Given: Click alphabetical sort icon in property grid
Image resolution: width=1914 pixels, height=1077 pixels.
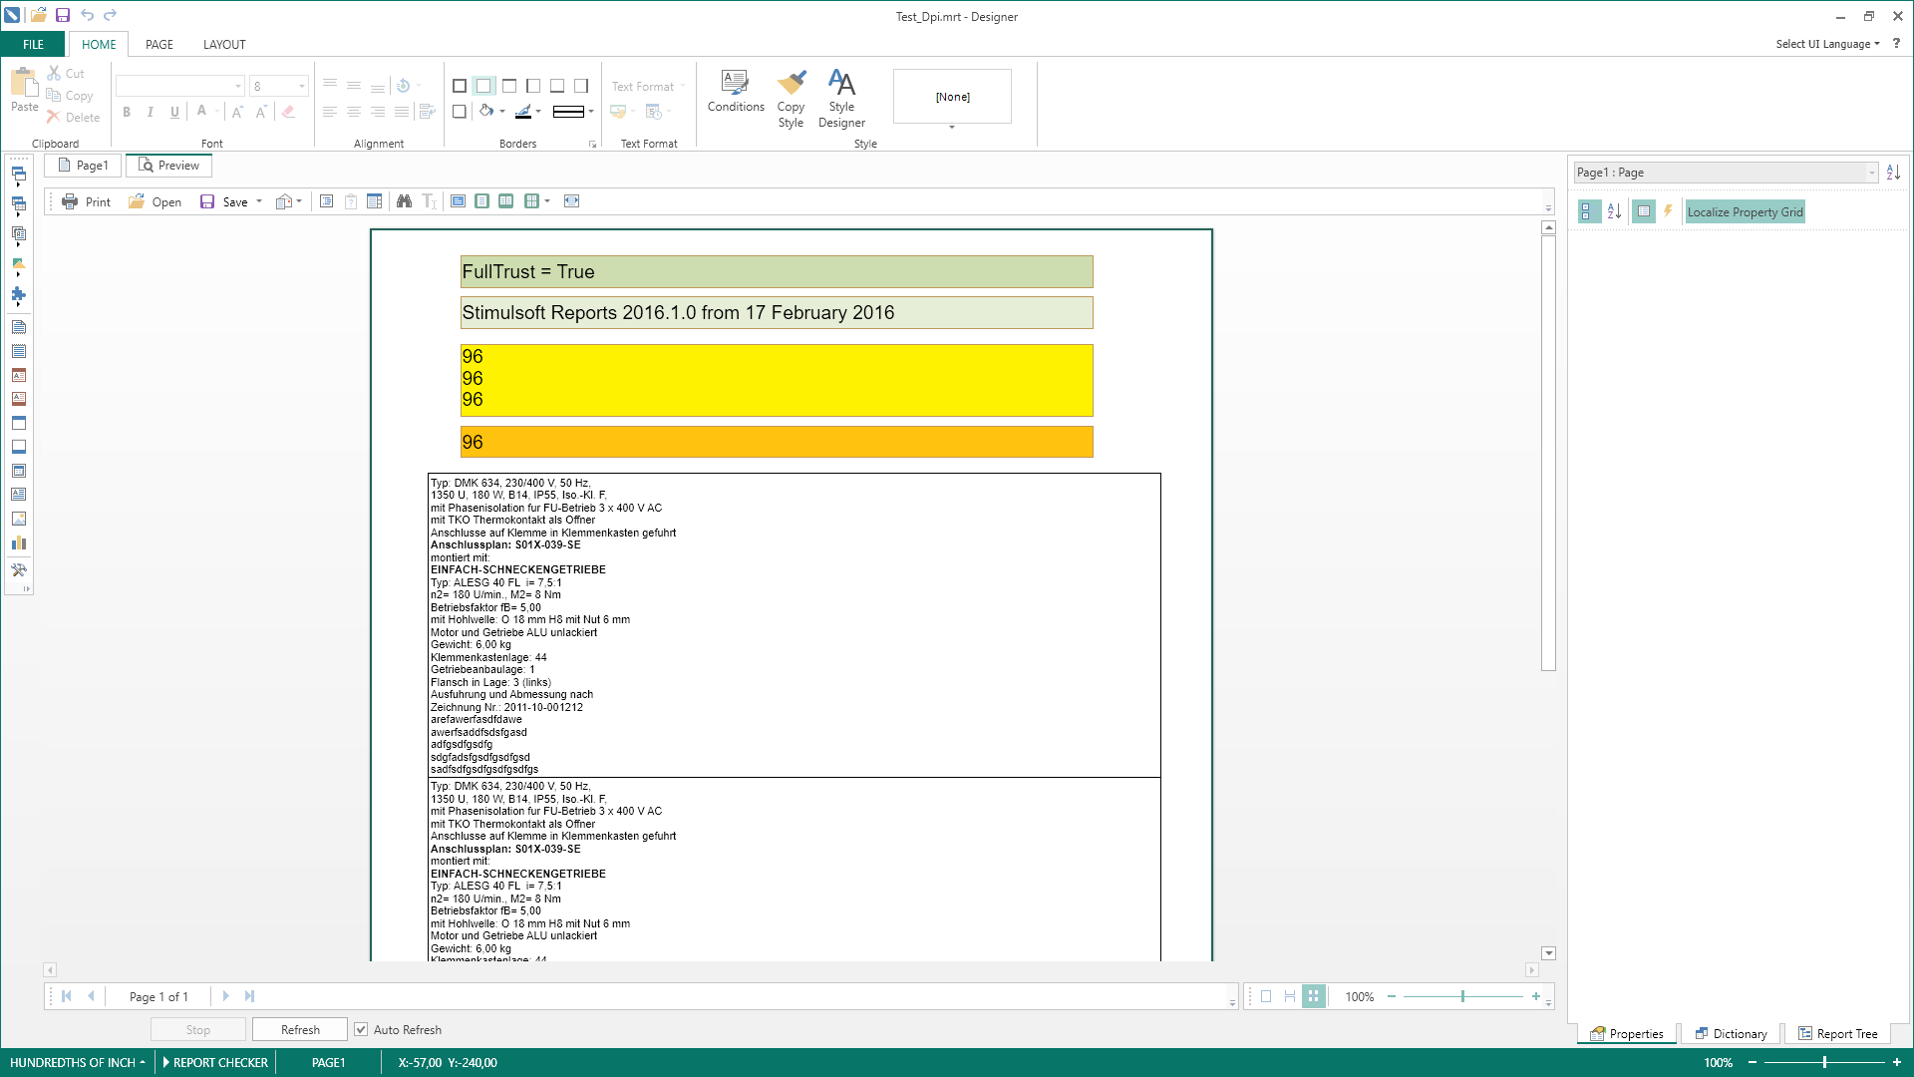Looking at the screenshot, I should click(1614, 211).
